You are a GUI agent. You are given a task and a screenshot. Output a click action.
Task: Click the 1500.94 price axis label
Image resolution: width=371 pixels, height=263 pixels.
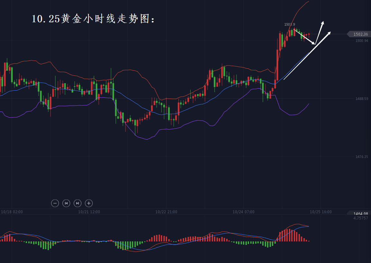[362, 41]
